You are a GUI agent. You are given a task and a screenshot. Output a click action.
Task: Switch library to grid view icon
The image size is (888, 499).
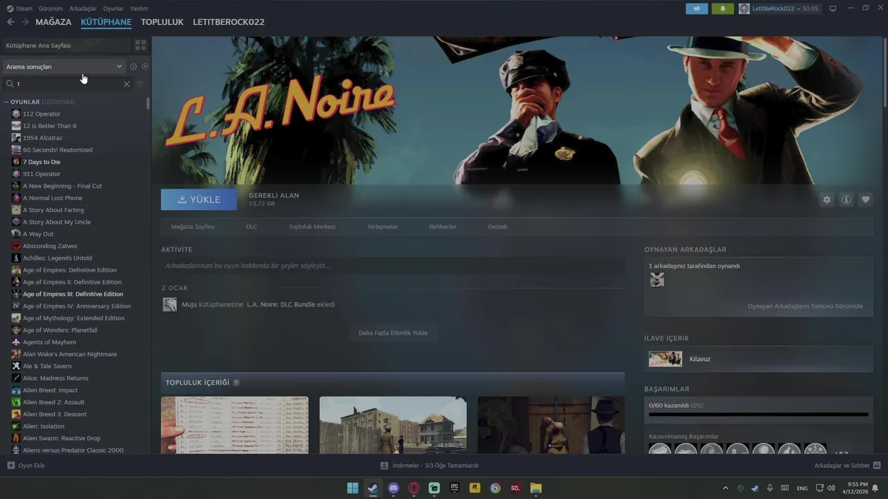click(x=140, y=45)
